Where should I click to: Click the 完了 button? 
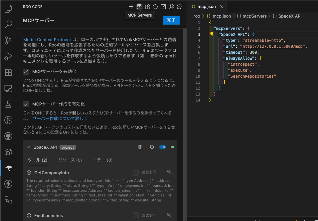tap(171, 20)
